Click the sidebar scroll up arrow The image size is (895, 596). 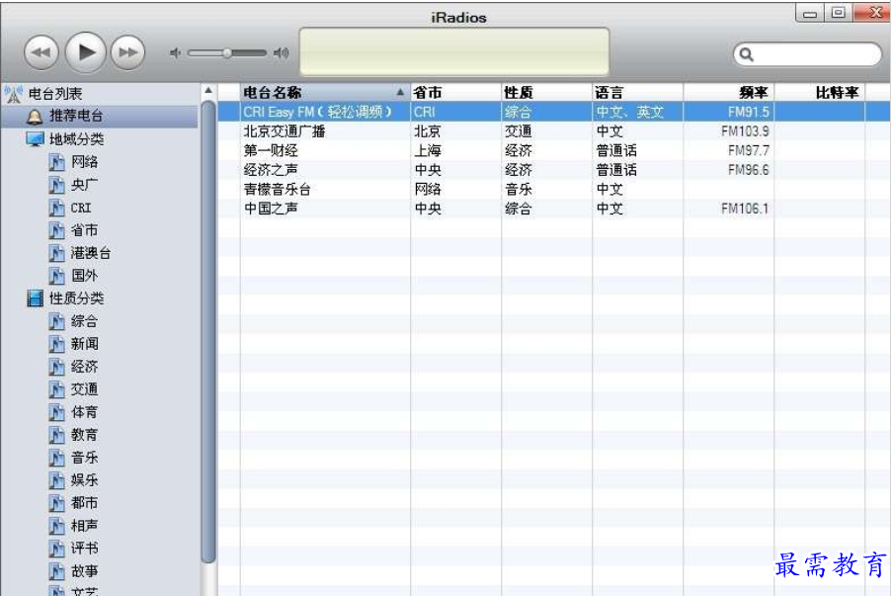[207, 91]
